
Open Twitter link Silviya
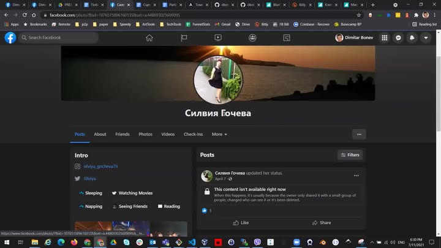89,179
